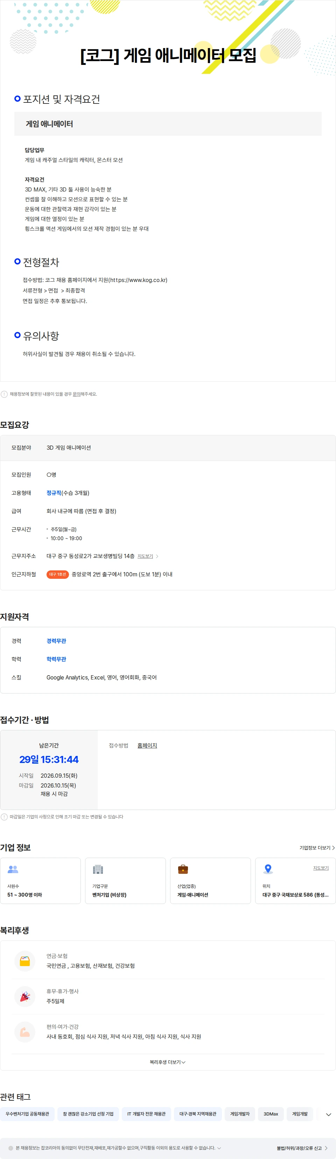Click the 기업구분 building icon
The width and height of the screenshot is (336, 1159).
tap(98, 869)
